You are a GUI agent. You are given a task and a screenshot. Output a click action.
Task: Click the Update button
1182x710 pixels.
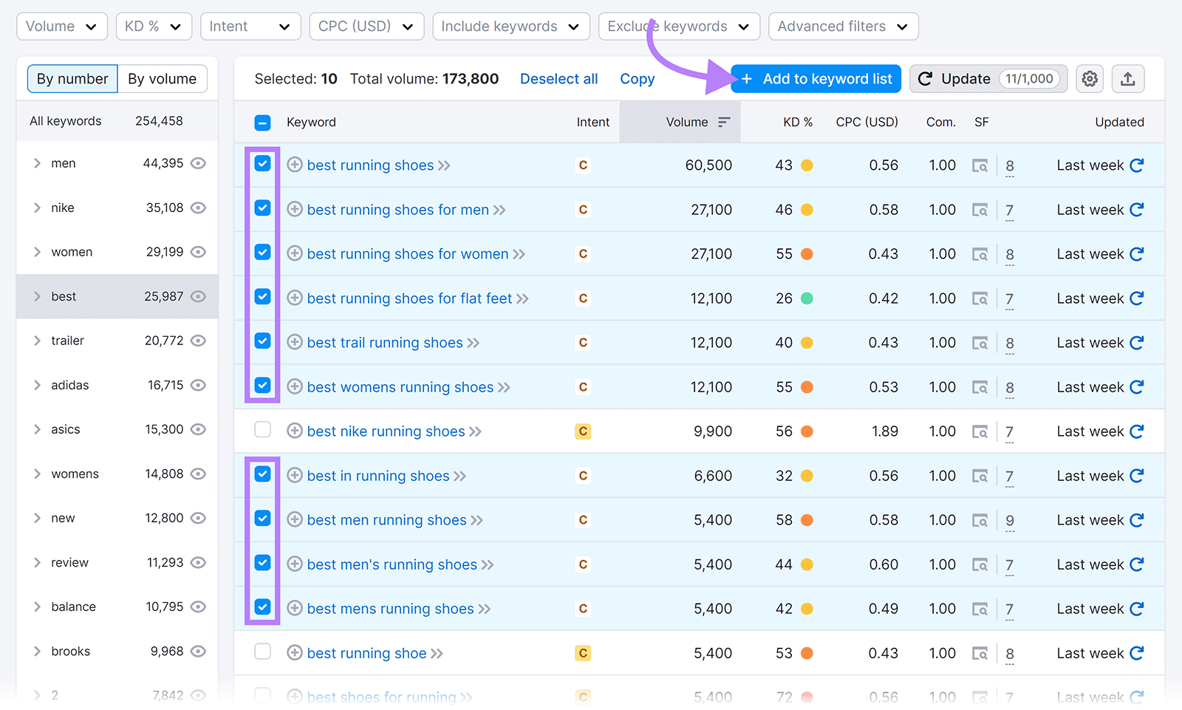(988, 79)
